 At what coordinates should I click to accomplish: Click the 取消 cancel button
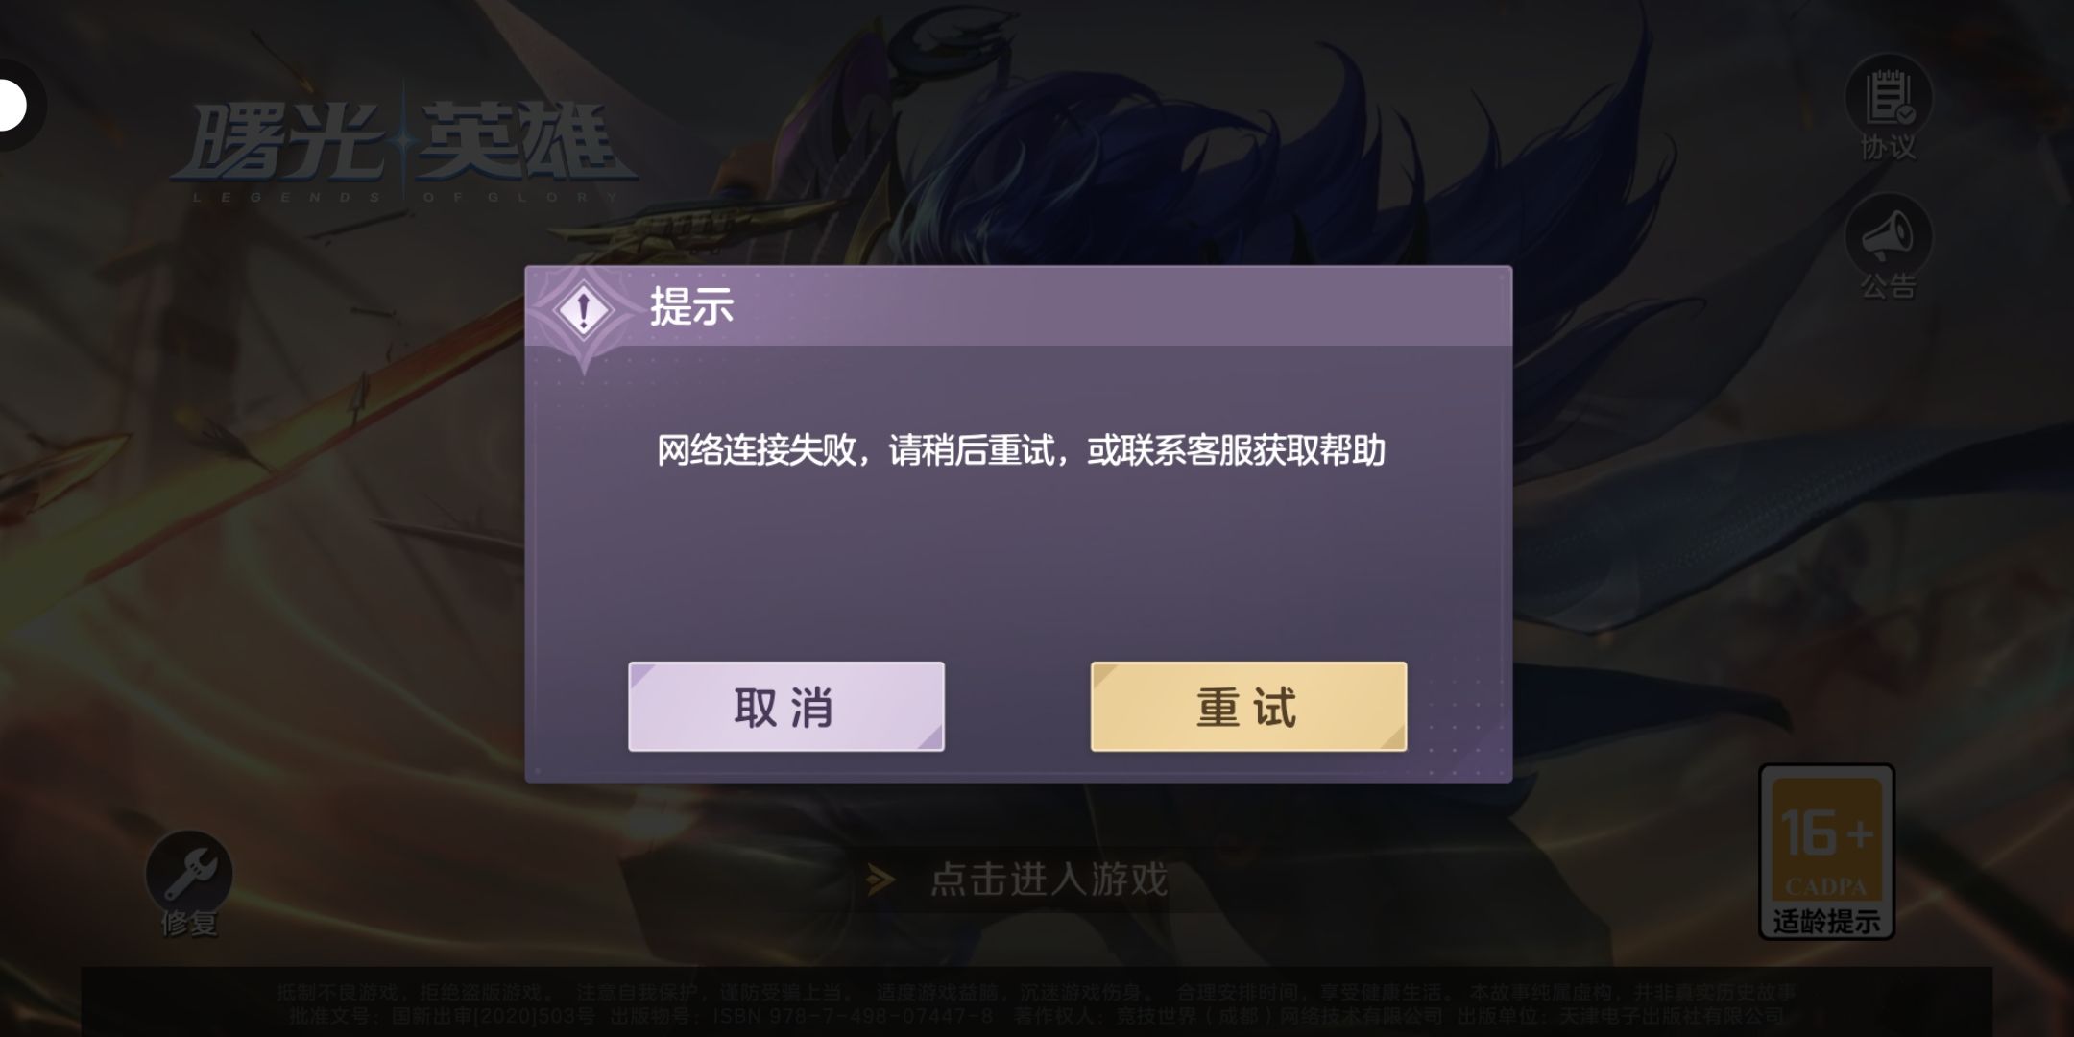pyautogui.click(x=785, y=707)
